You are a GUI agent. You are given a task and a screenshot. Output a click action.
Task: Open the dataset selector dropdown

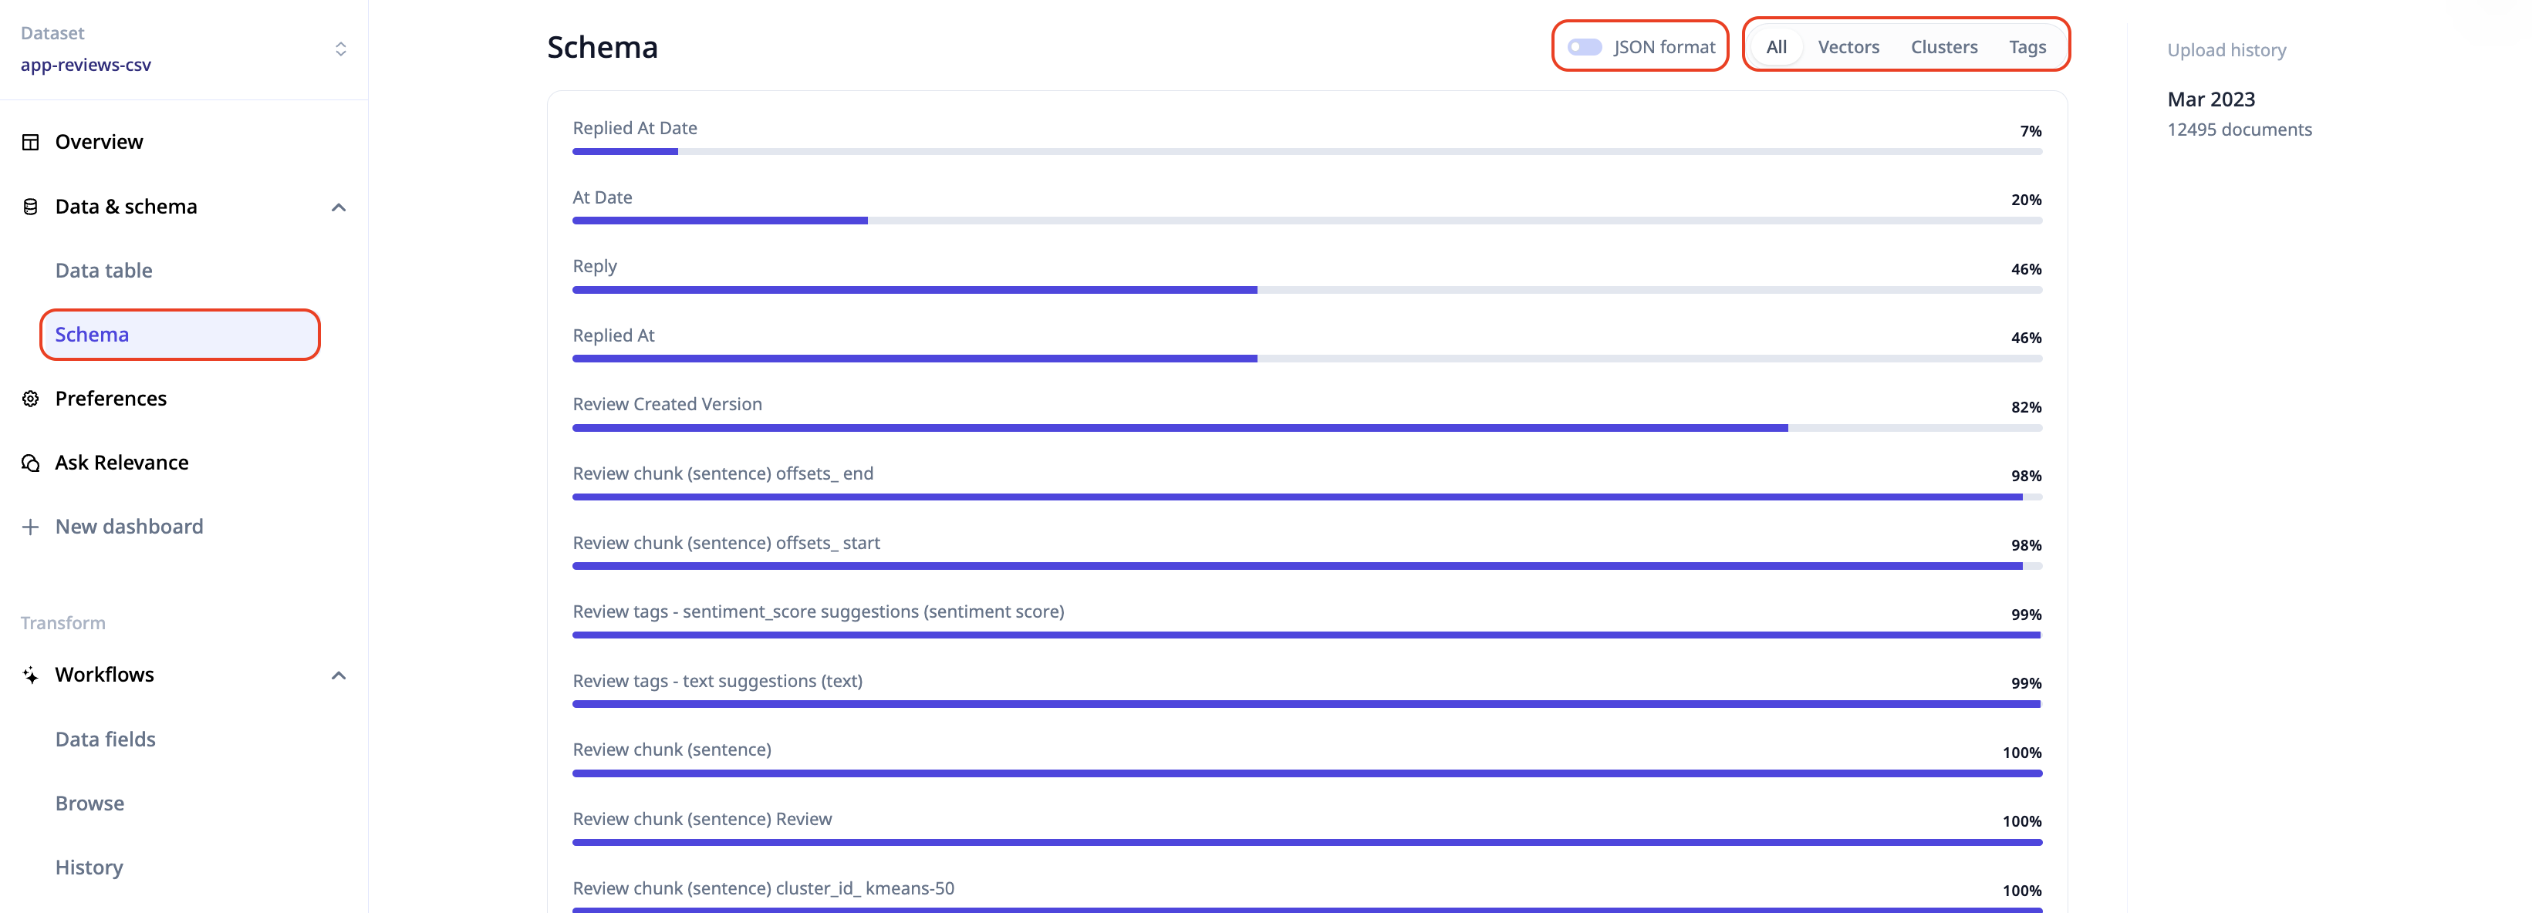[340, 49]
